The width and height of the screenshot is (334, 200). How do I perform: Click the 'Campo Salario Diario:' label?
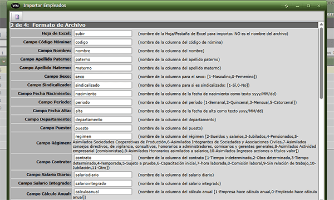click(49, 174)
